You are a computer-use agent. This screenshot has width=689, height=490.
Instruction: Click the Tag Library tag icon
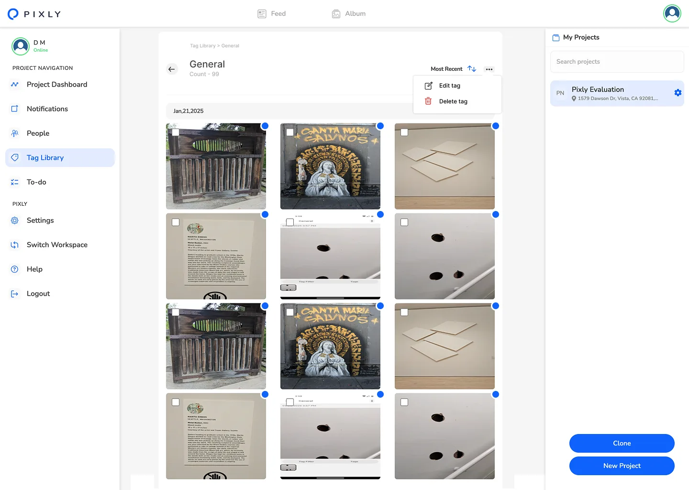click(x=15, y=158)
